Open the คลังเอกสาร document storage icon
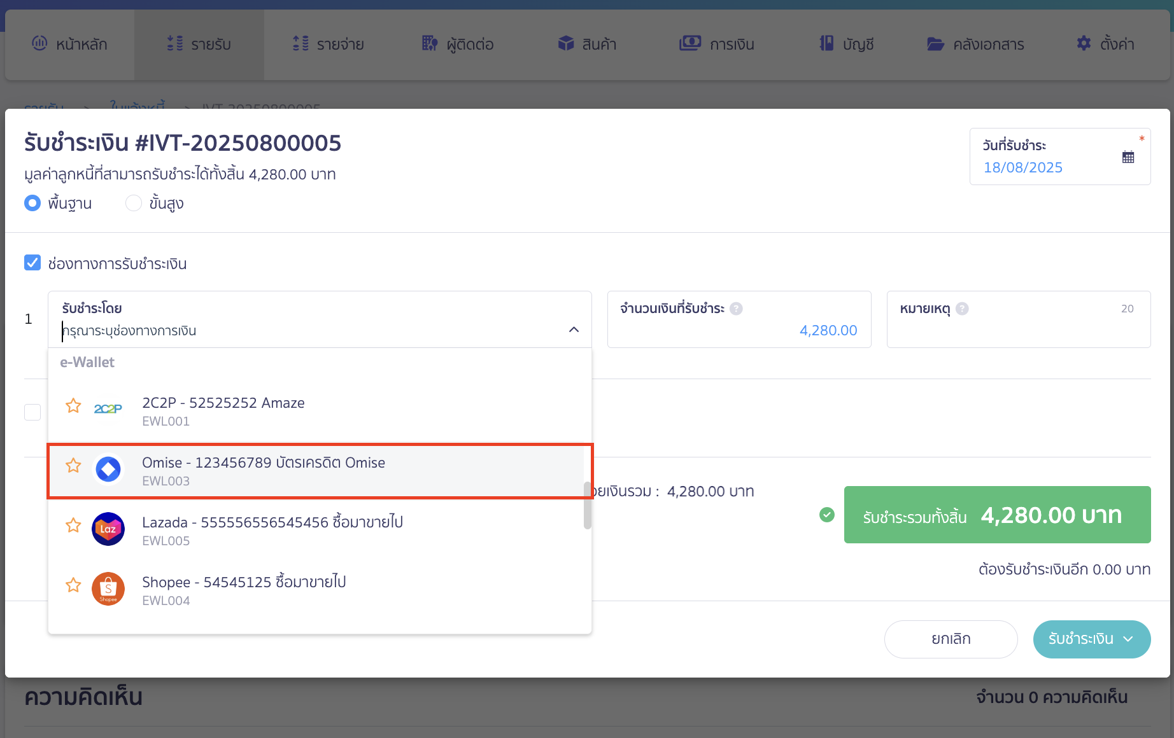Image resolution: width=1174 pixels, height=738 pixels. [935, 43]
